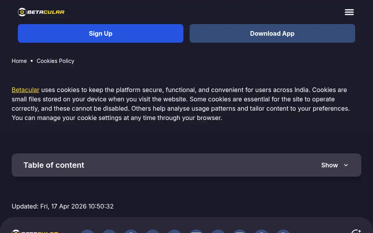Click the Sign Up button
Viewport: 373px width, 233px height.
pyautogui.click(x=100, y=33)
